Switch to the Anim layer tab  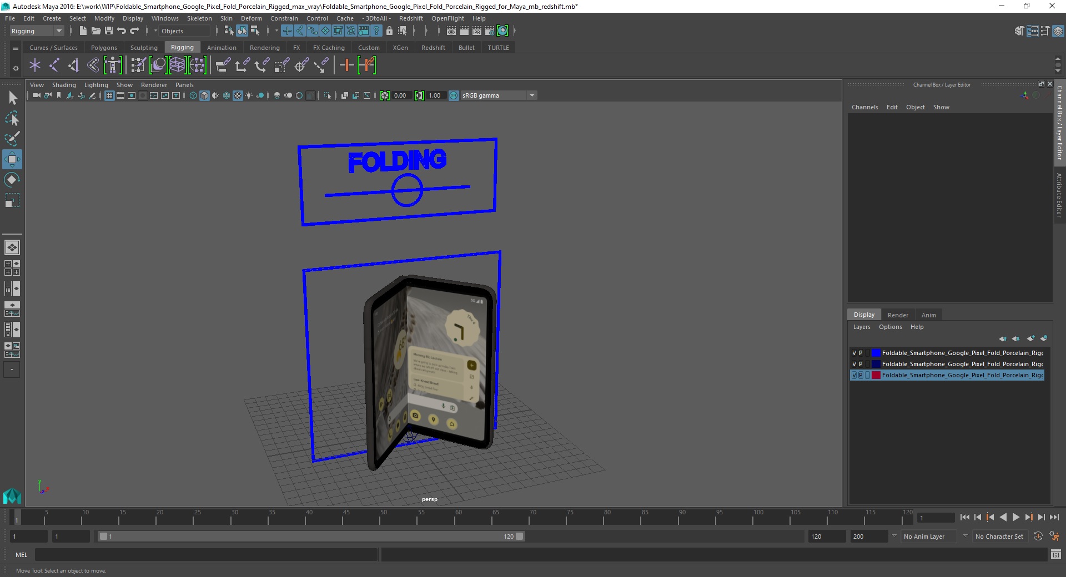coord(928,315)
